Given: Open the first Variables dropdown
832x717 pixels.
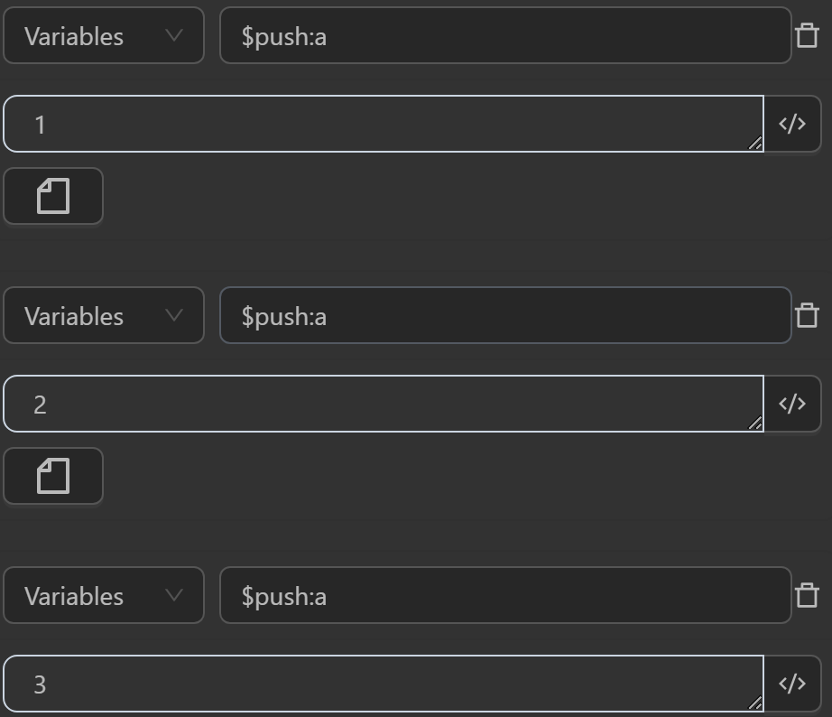Looking at the screenshot, I should click(104, 36).
